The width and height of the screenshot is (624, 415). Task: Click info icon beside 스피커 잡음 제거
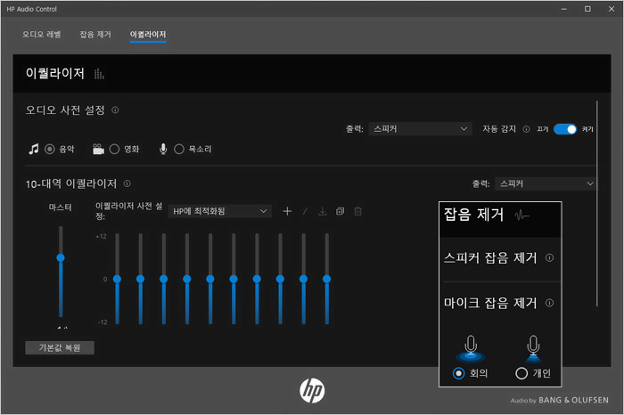click(x=549, y=258)
